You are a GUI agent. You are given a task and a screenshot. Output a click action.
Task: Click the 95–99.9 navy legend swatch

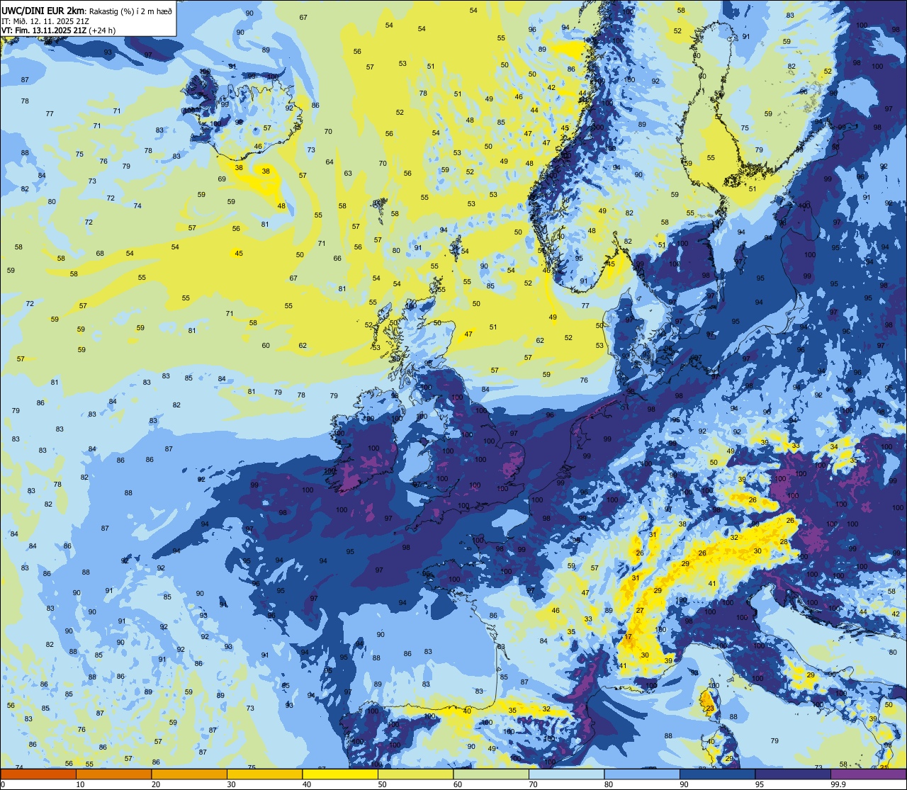(x=792, y=774)
